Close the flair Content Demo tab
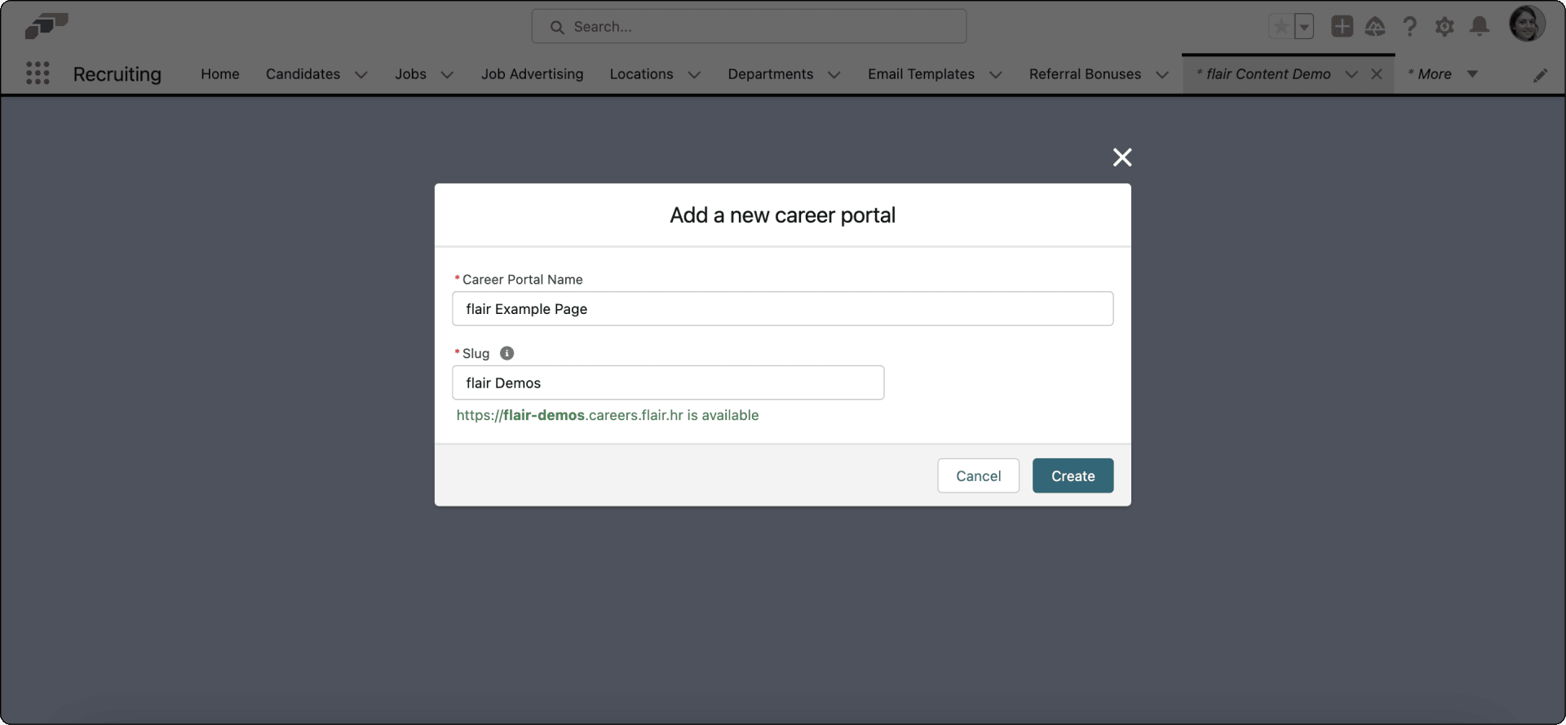The height and width of the screenshot is (725, 1566). pyautogui.click(x=1377, y=74)
